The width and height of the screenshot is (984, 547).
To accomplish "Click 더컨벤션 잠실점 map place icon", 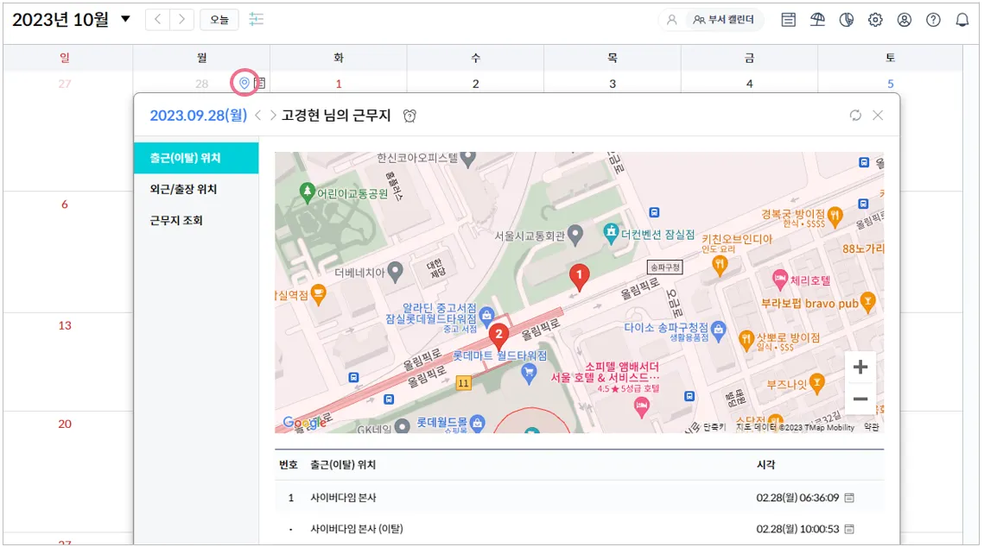I will click(611, 233).
